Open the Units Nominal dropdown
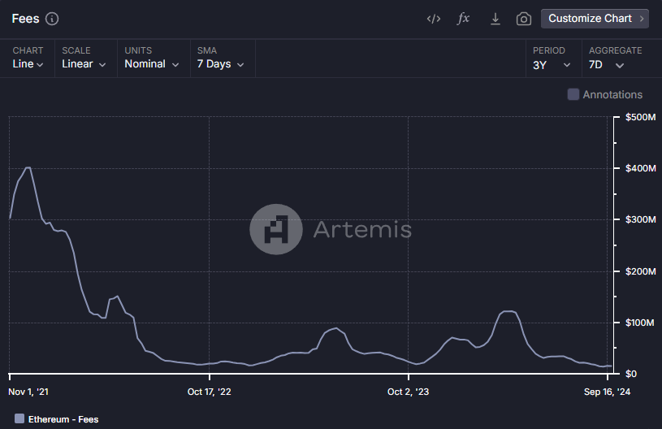The width and height of the screenshot is (662, 429). pyautogui.click(x=152, y=64)
